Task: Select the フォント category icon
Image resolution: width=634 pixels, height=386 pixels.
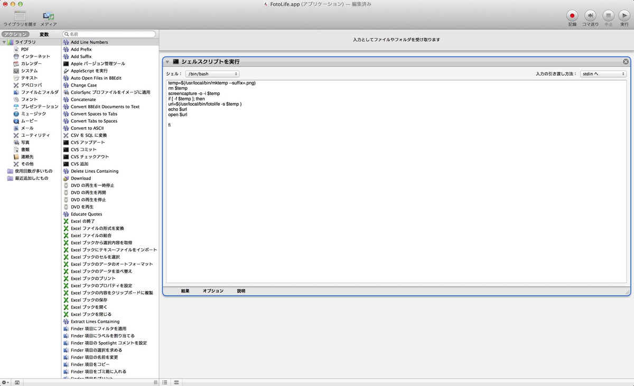Action: click(x=16, y=99)
